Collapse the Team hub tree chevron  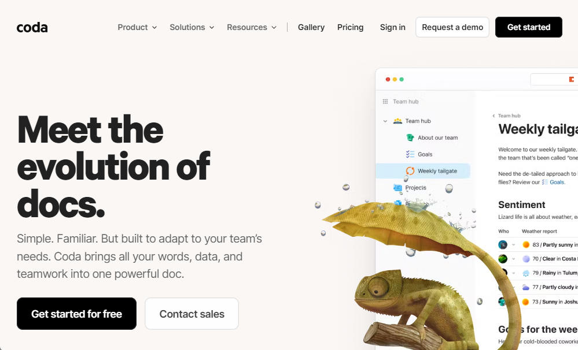(x=385, y=121)
